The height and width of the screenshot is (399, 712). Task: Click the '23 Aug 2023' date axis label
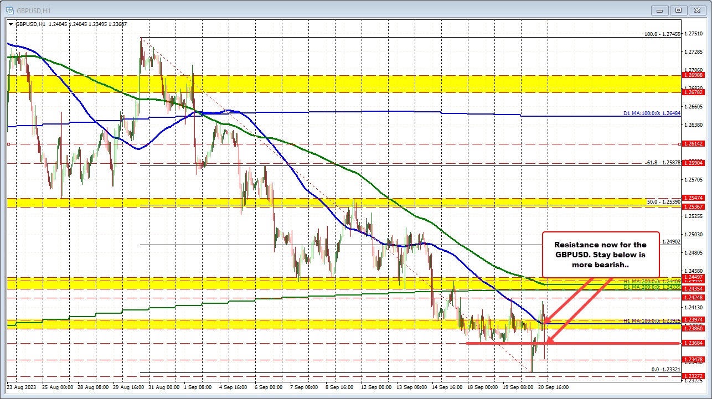point(20,387)
